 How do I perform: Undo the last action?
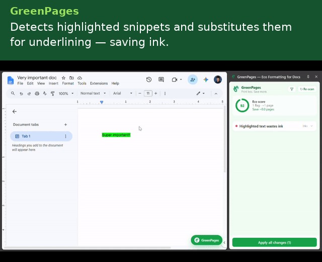[x=21, y=94]
